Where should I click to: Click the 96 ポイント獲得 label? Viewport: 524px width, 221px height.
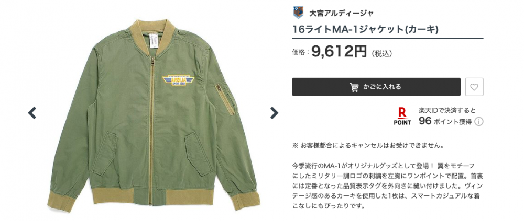click(445, 121)
